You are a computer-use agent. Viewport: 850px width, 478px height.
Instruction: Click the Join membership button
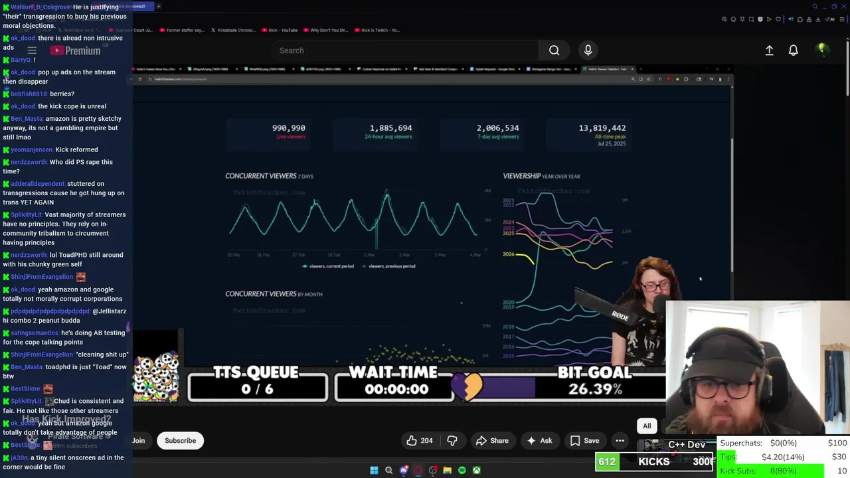(x=138, y=440)
